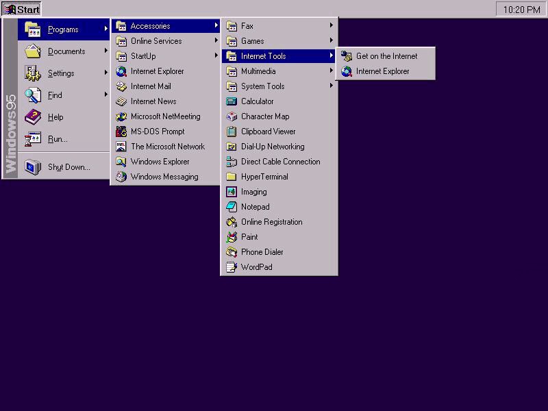The width and height of the screenshot is (548, 411).
Task: Click the WordPad icon
Action: click(232, 267)
